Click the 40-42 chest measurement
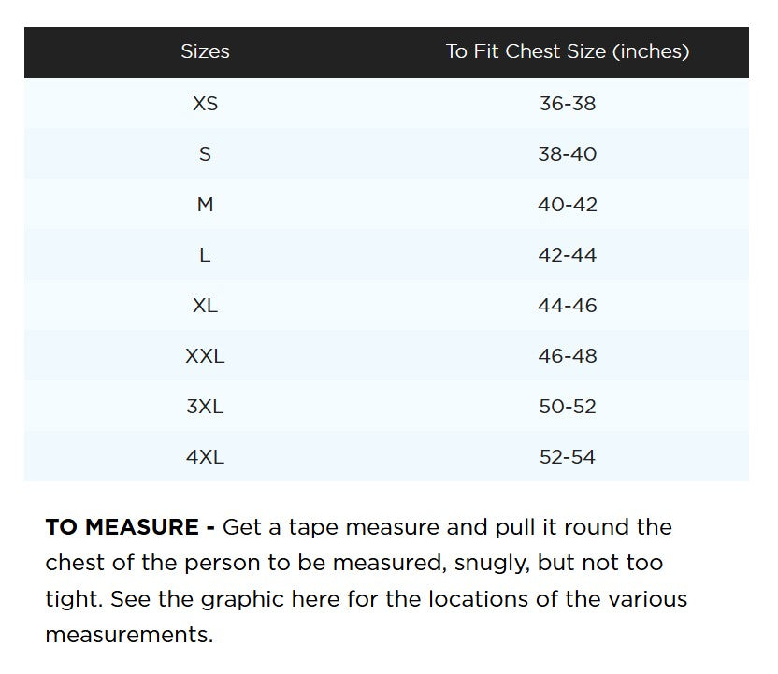The height and width of the screenshot is (674, 778). 568,204
